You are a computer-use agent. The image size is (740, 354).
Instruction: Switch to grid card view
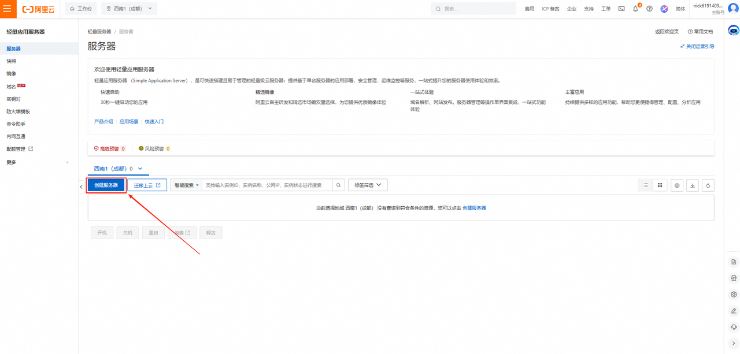[x=660, y=185]
